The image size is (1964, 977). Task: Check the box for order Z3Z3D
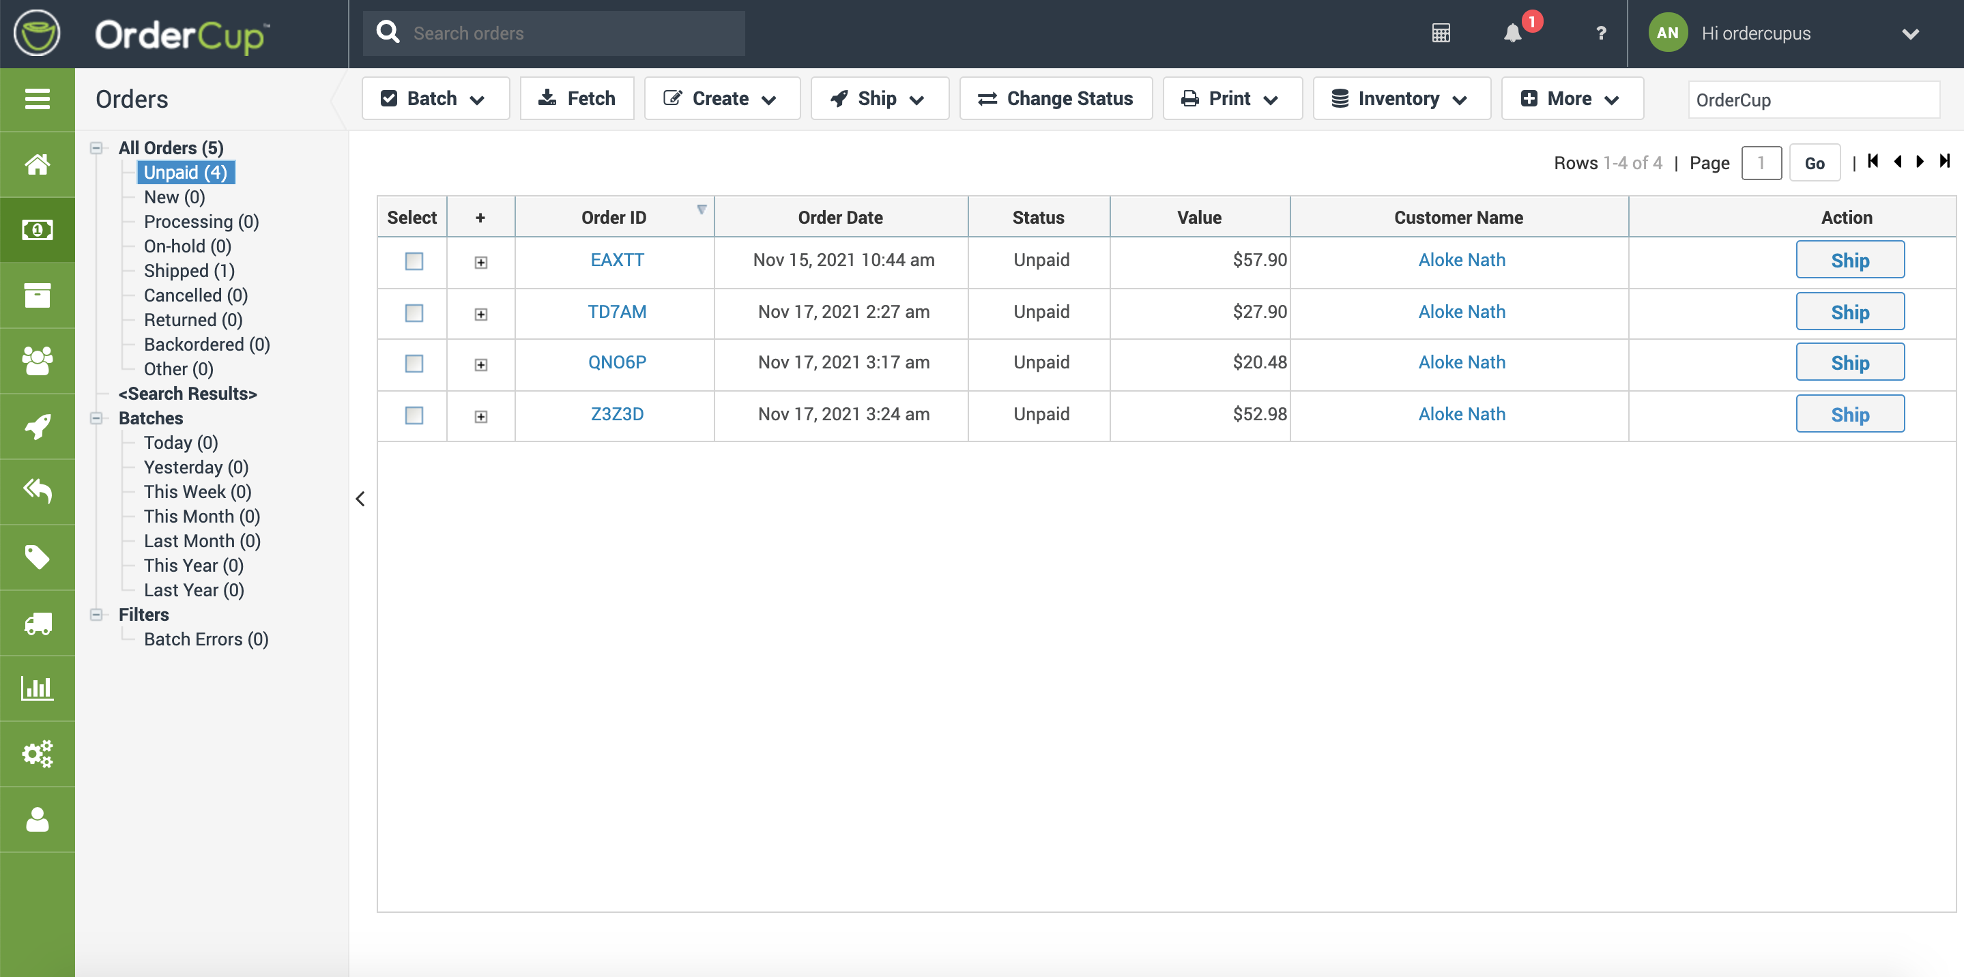click(x=414, y=415)
